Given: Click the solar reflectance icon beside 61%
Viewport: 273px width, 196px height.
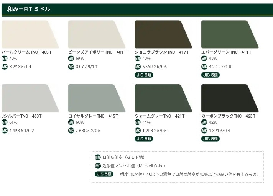Looking at the screenshot, I should pyautogui.click(x=5, y=122).
